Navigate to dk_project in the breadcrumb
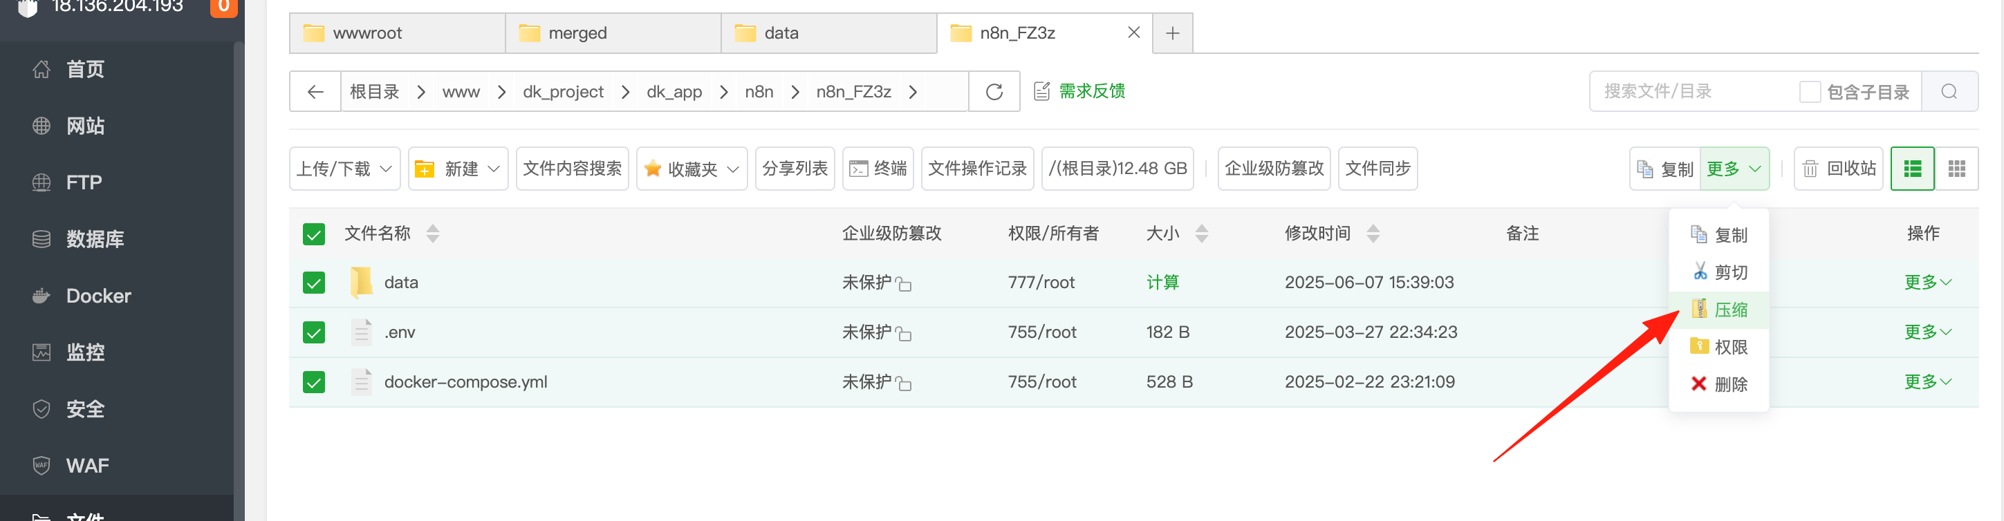 pos(562,92)
